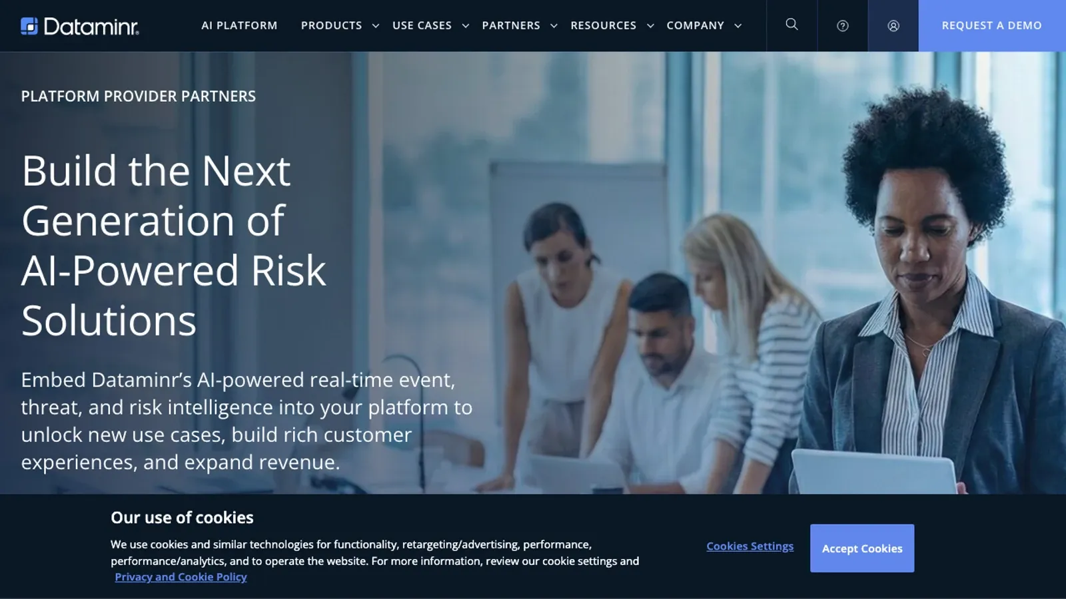This screenshot has height=599, width=1066.
Task: Click the 'Our use of cookies' heading
Action: coord(182,518)
